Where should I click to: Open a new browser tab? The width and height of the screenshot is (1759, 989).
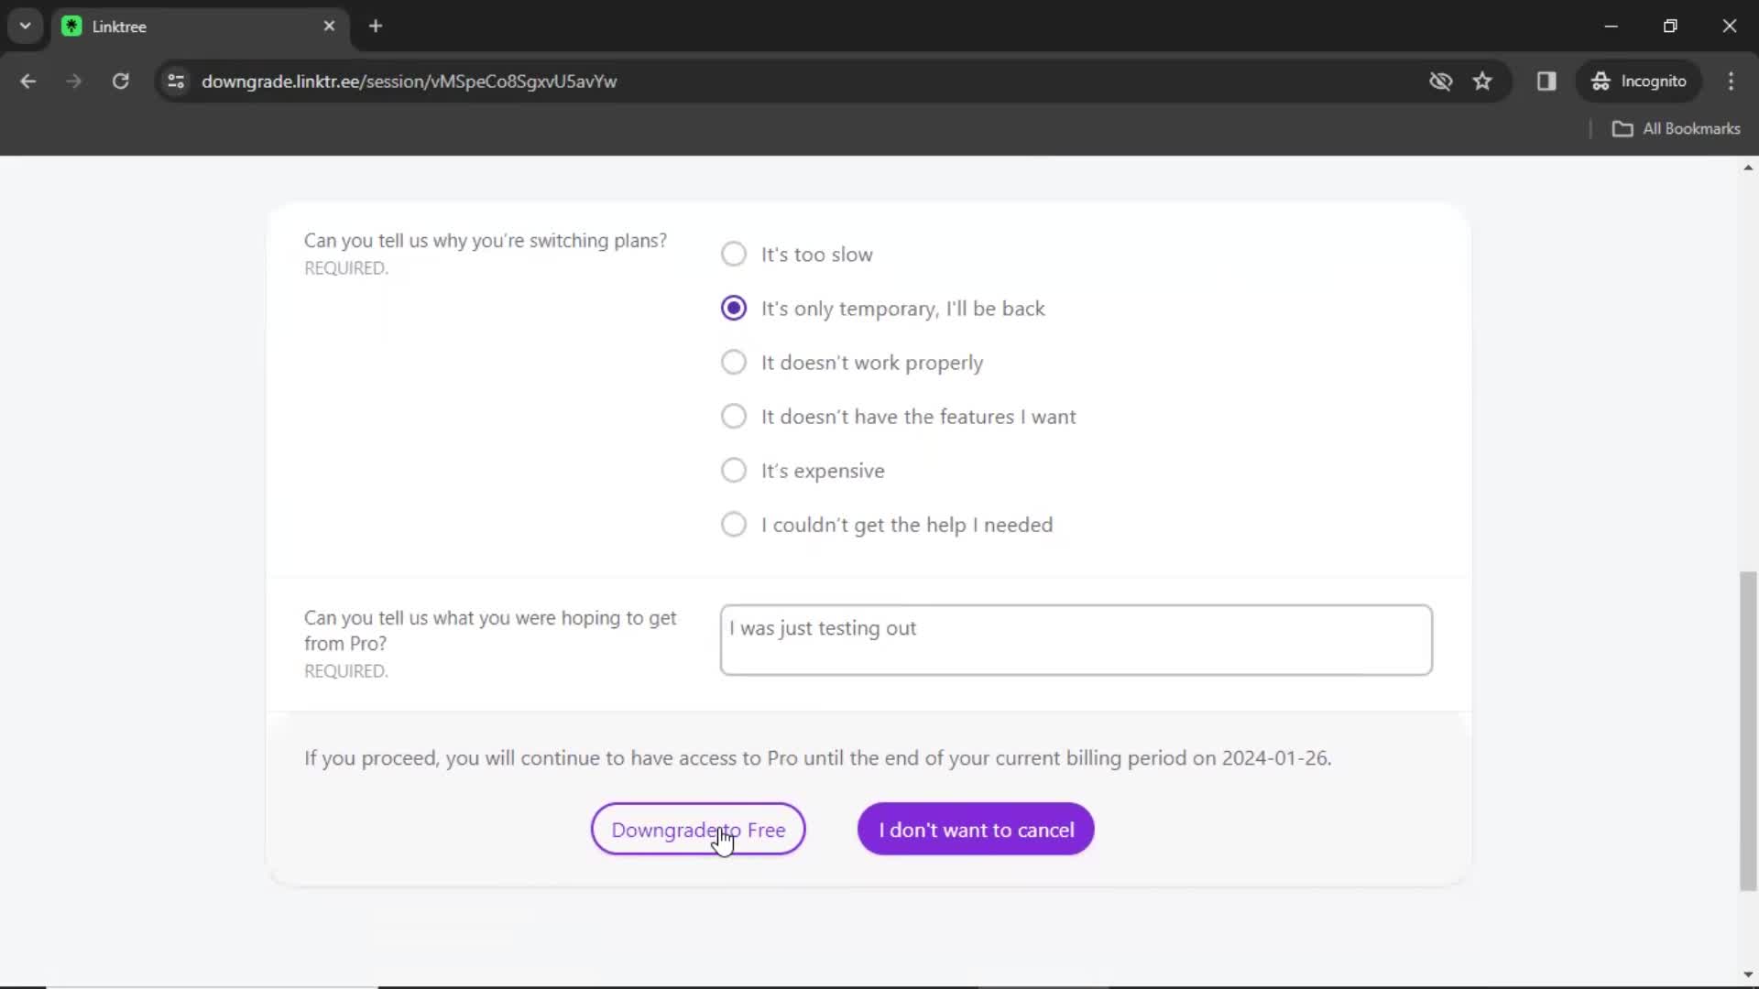376,27
